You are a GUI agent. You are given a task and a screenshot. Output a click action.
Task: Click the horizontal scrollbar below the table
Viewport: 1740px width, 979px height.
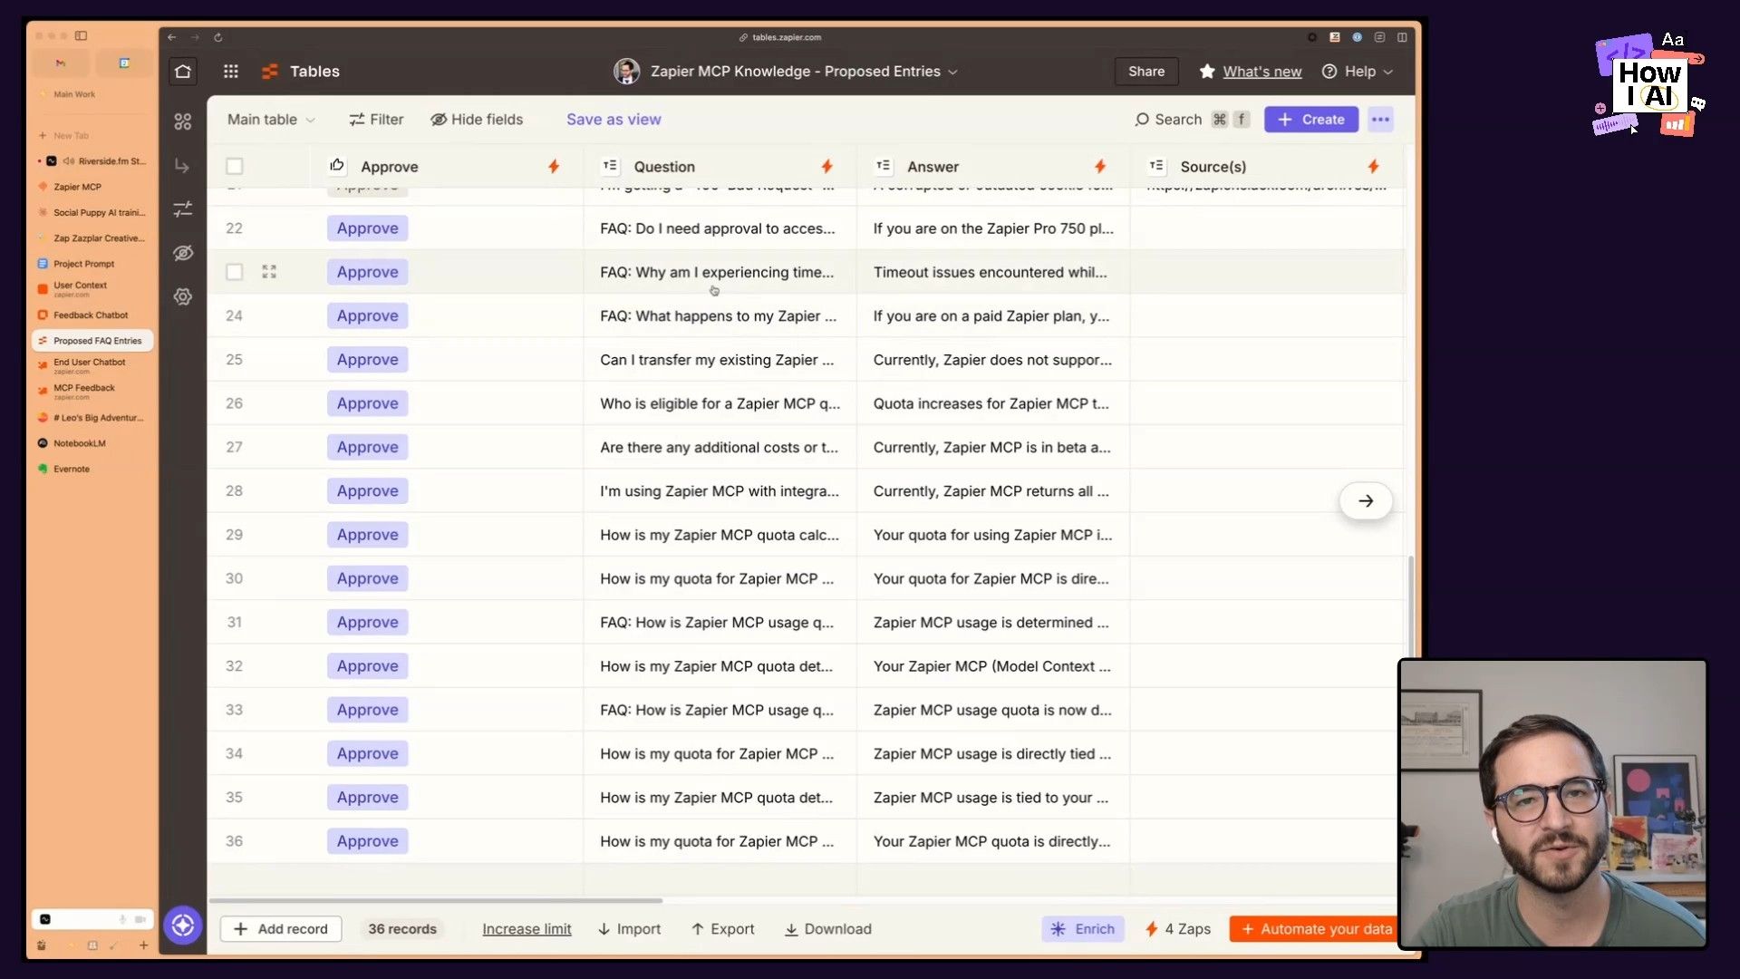tap(436, 900)
